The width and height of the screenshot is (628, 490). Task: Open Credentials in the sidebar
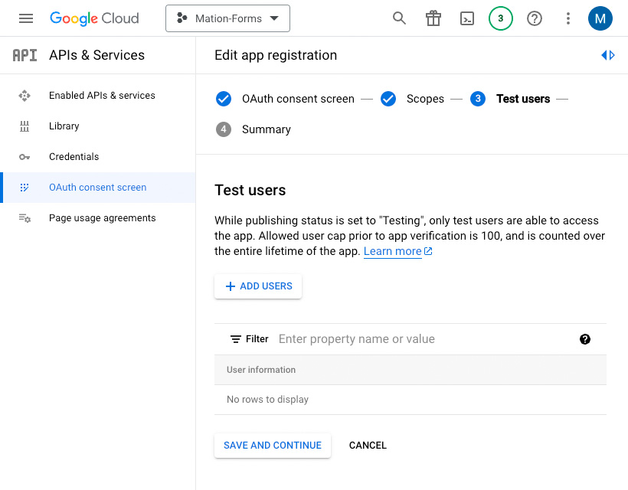tap(74, 157)
